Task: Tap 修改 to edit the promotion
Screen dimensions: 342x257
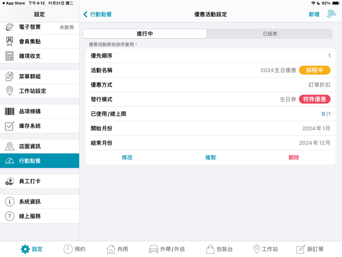Action: tap(127, 157)
